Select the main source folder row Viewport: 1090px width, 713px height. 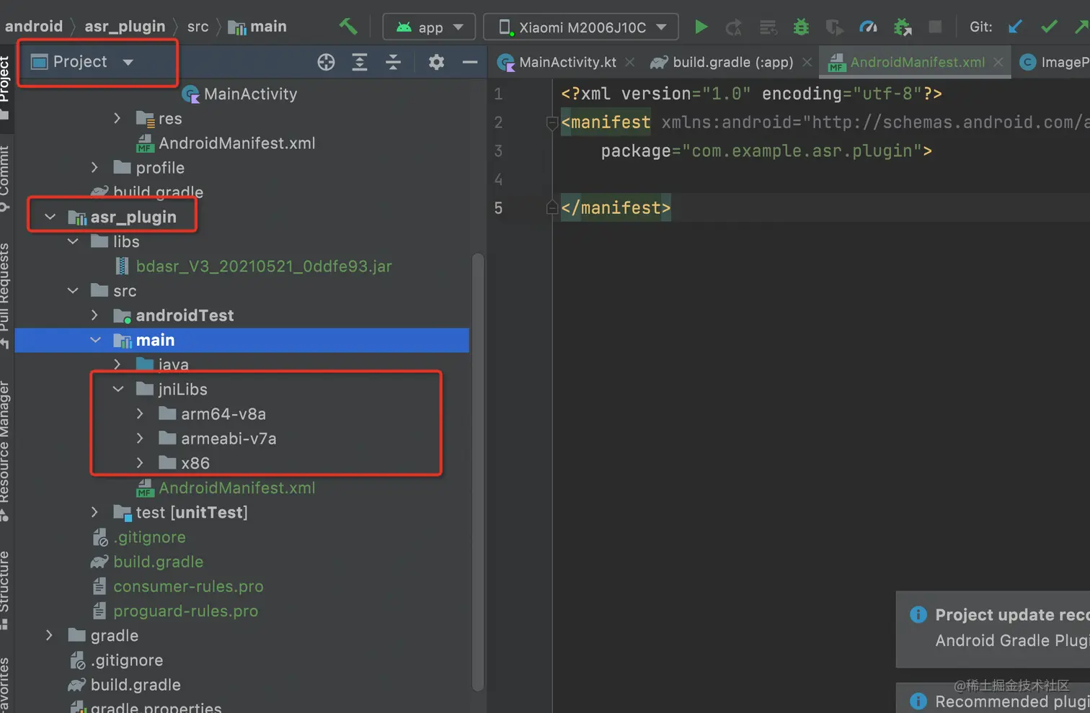point(242,340)
